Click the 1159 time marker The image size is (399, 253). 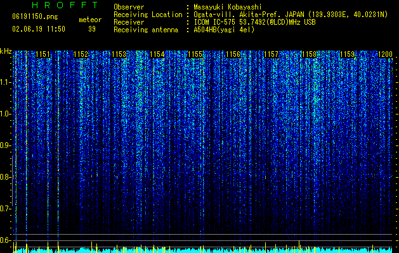348,54
